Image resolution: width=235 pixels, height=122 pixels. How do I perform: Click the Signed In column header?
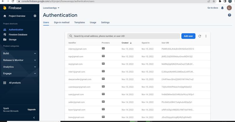(145, 43)
